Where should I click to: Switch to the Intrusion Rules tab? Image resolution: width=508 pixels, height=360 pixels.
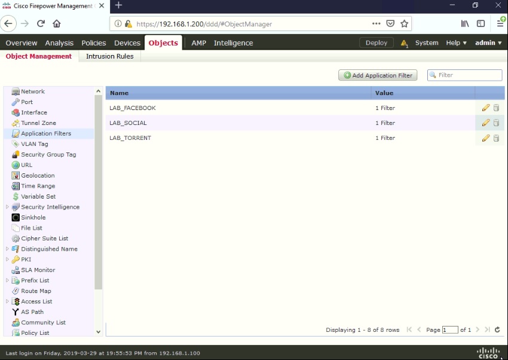tap(110, 56)
